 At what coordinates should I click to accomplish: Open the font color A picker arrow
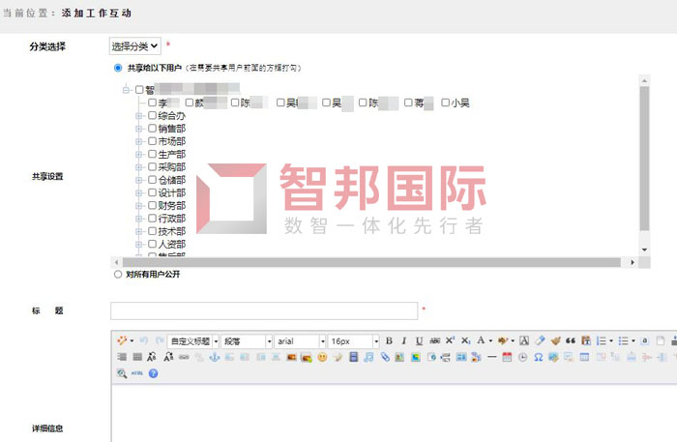click(491, 341)
